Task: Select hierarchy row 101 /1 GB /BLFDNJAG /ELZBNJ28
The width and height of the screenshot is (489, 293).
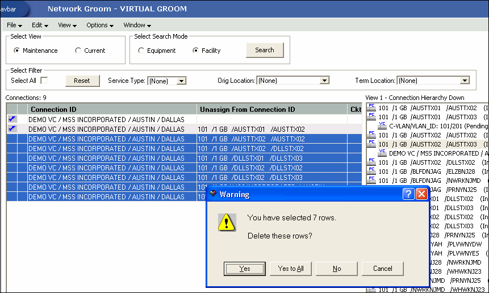Action: (x=433, y=171)
